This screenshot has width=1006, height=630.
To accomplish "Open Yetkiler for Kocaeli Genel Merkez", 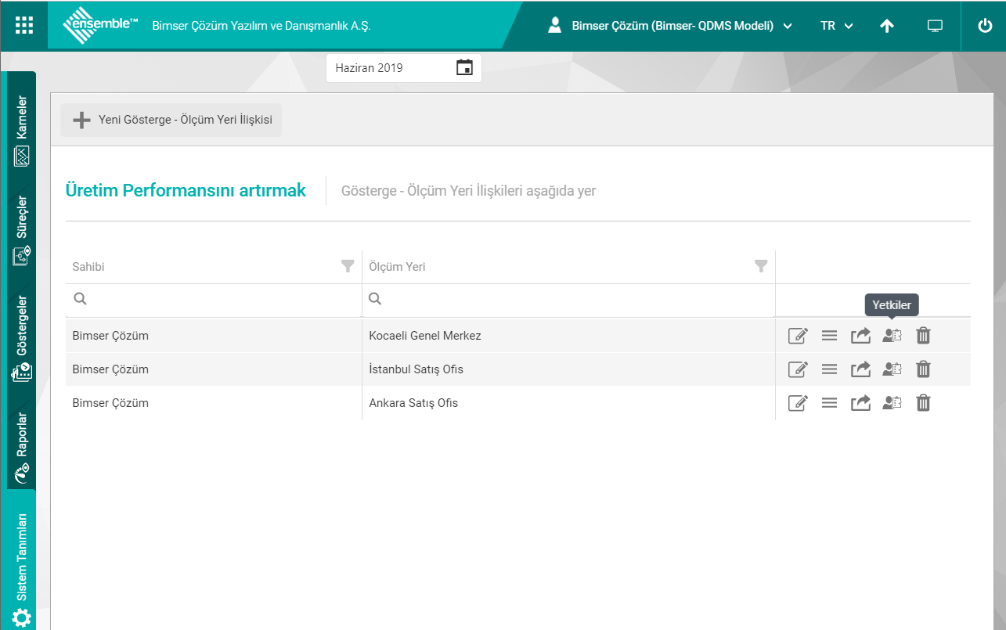I will (892, 336).
